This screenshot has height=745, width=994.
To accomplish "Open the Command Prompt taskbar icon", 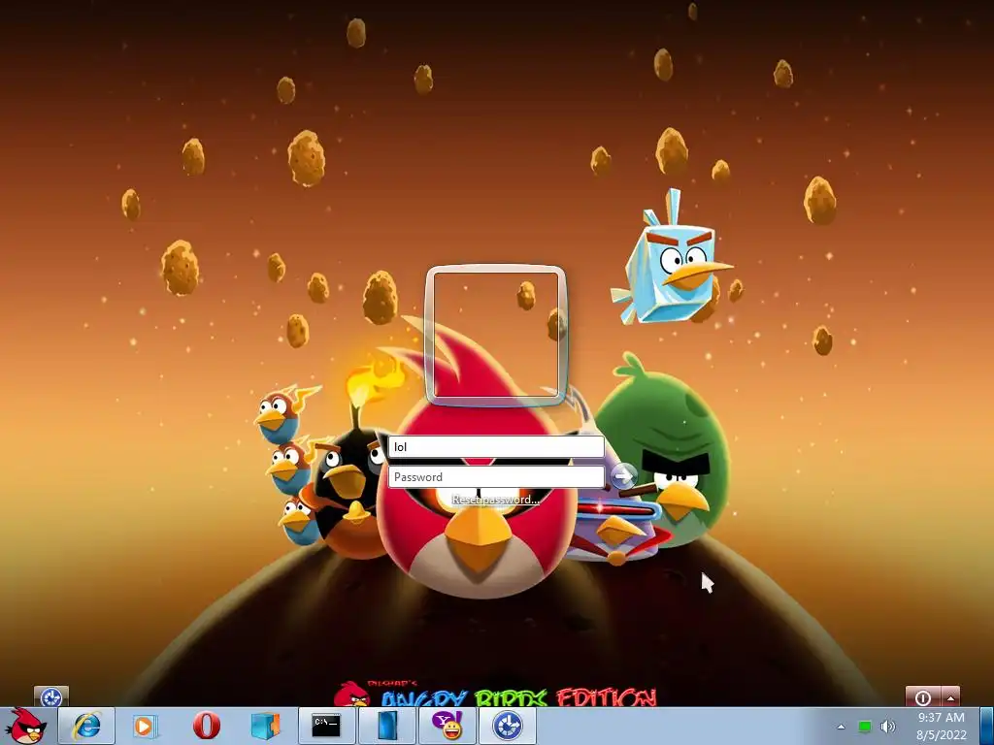I will (326, 726).
